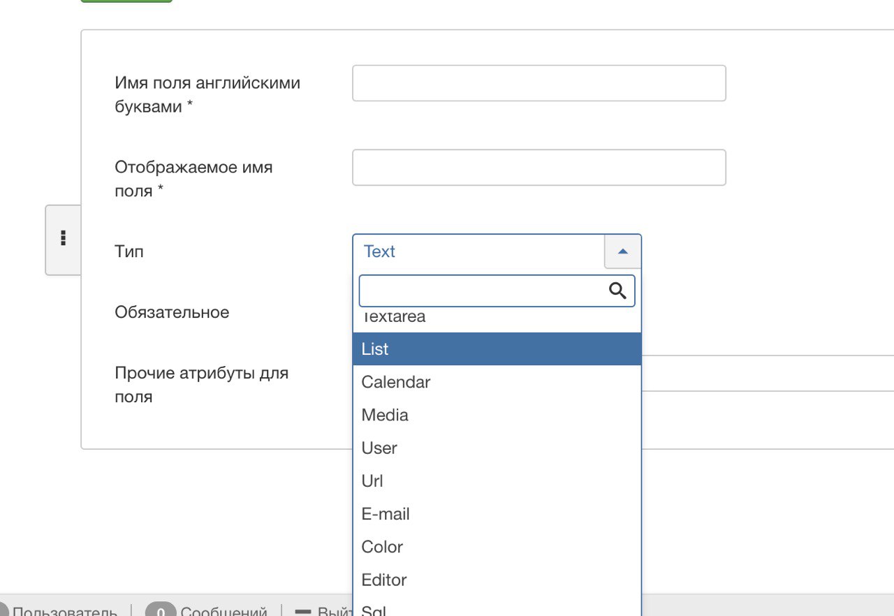Viewport: 894px width, 616px height.
Task: Choose Url option from list
Action: [x=497, y=481]
